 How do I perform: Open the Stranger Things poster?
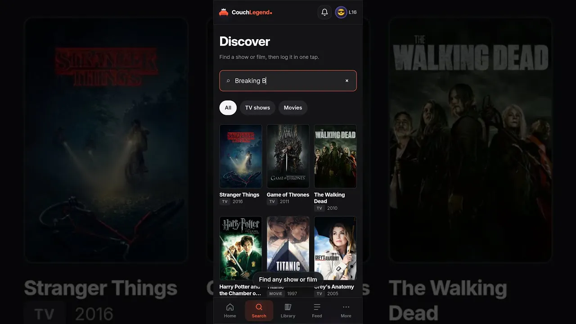tap(241, 156)
